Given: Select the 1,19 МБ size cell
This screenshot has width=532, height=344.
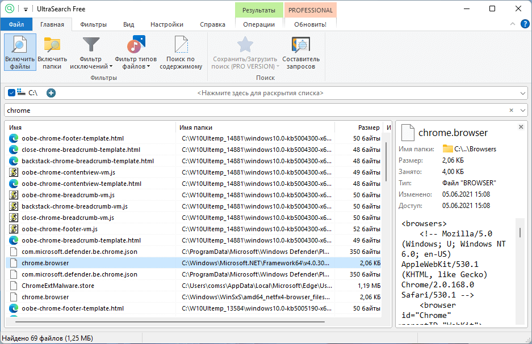Looking at the screenshot, I should (369, 286).
